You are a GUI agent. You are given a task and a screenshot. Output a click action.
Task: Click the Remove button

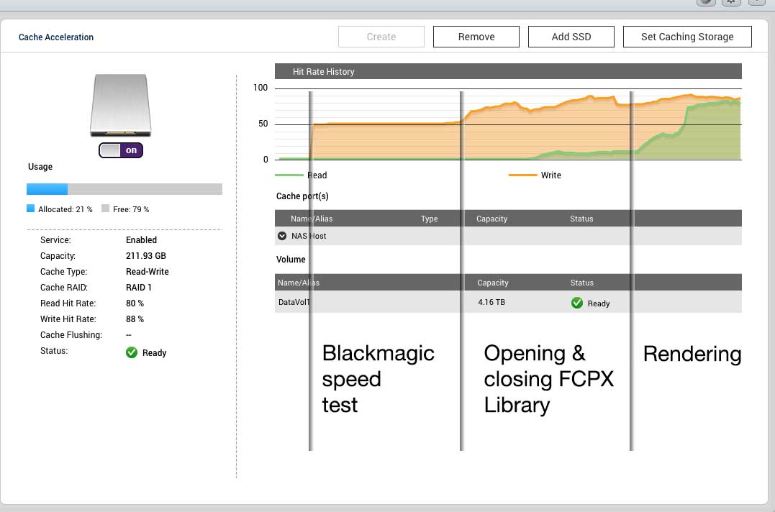pos(476,37)
